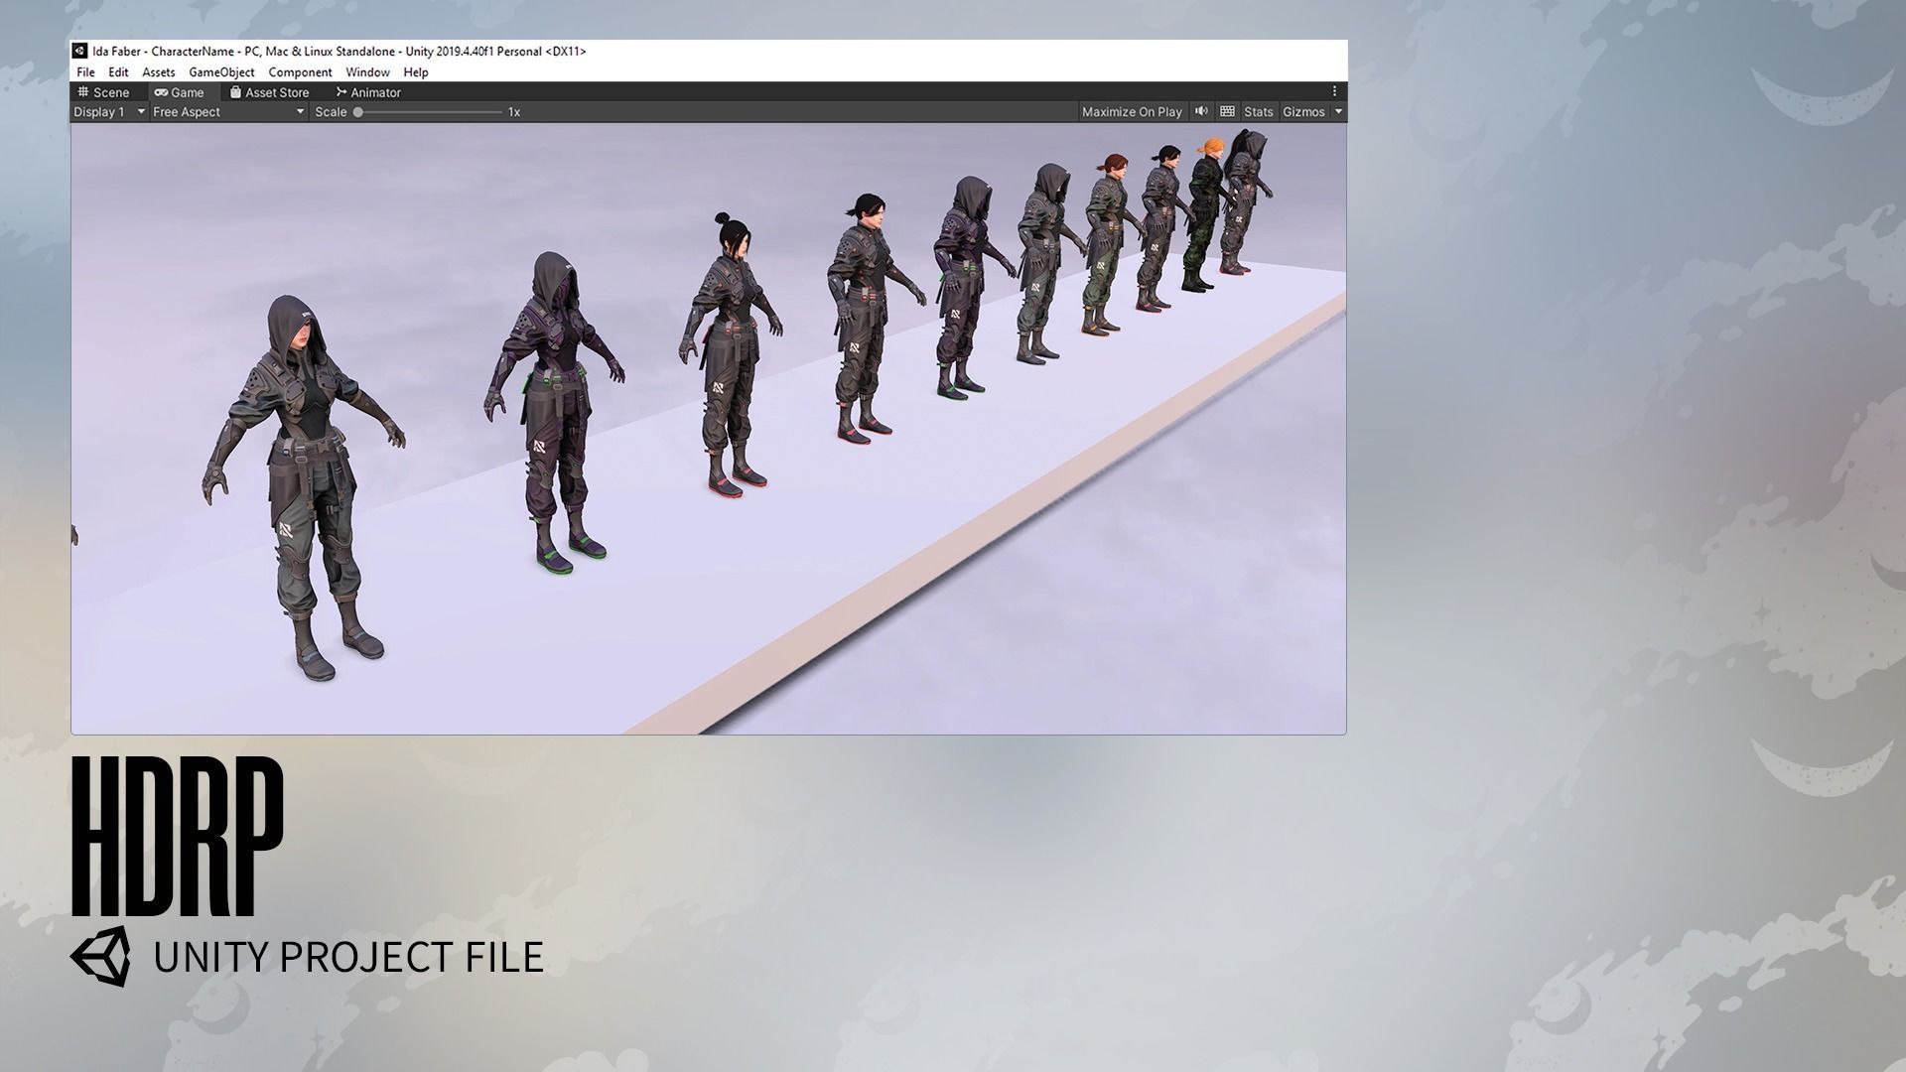Click the orange-haired character in viewport
The width and height of the screenshot is (1906, 1072).
click(x=1206, y=213)
